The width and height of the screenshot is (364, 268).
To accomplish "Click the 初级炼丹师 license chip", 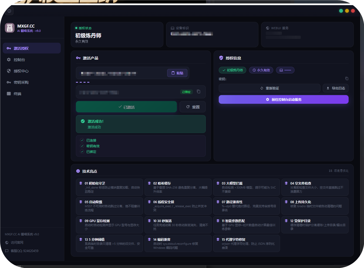I will coord(232,70).
